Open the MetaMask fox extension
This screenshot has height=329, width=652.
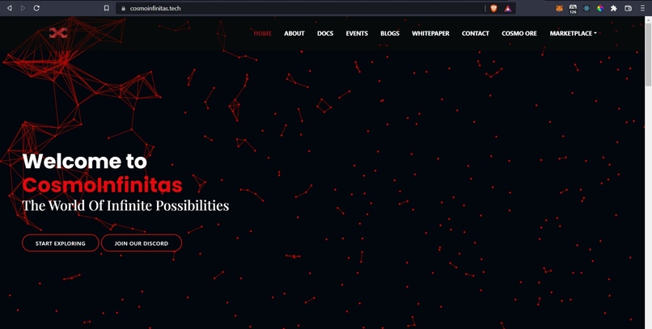pos(559,8)
